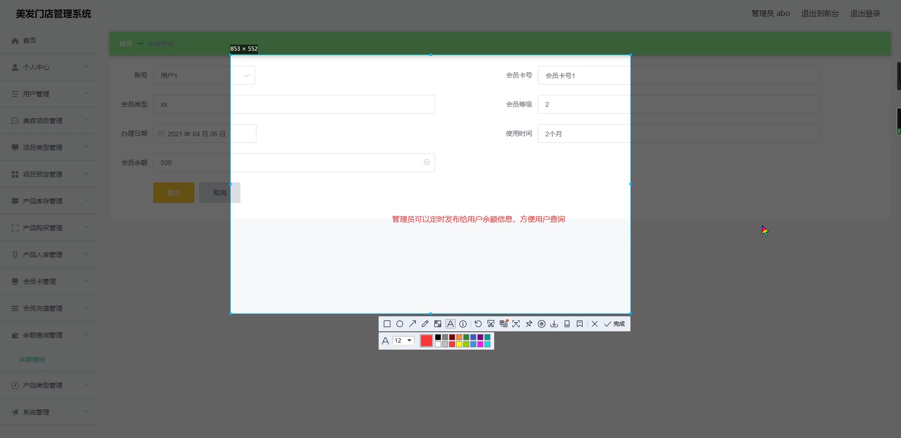Clear the 会员余额 field with its clear icon

(427, 162)
